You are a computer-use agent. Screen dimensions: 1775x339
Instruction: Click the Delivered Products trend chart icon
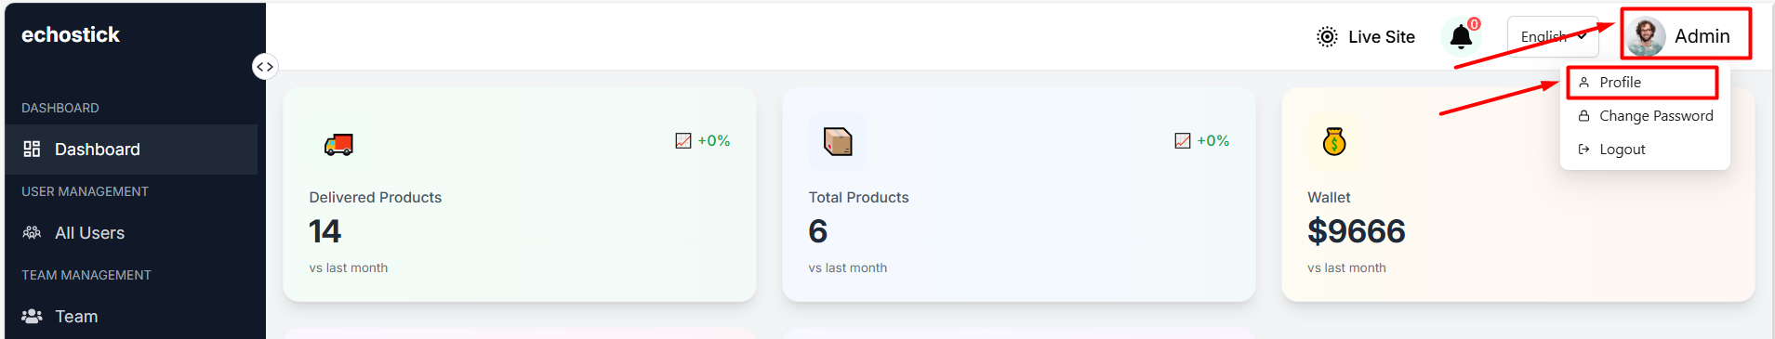point(683,140)
